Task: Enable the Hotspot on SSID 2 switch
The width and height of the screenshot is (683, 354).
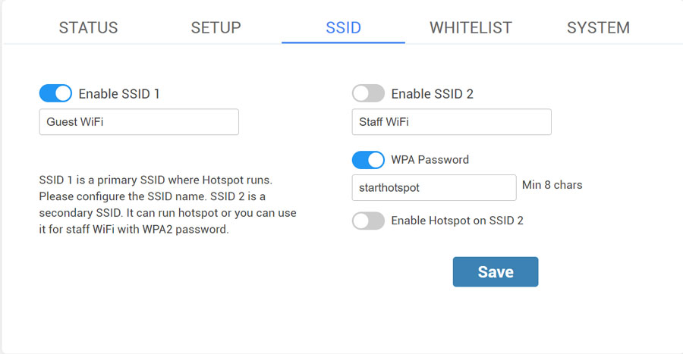Action: pos(368,221)
